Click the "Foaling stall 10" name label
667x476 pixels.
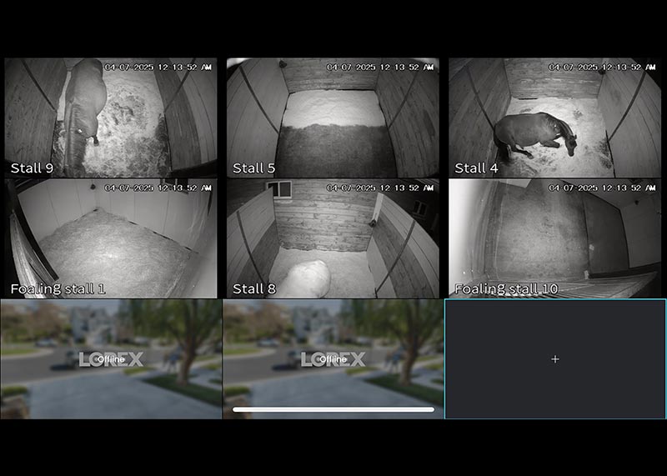(506, 289)
